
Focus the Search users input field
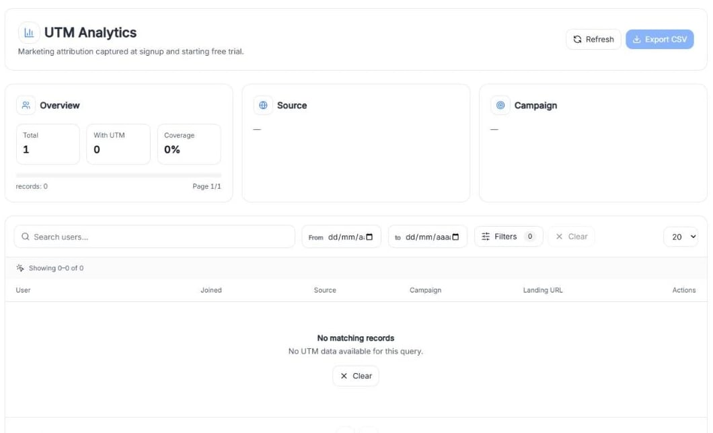155,237
